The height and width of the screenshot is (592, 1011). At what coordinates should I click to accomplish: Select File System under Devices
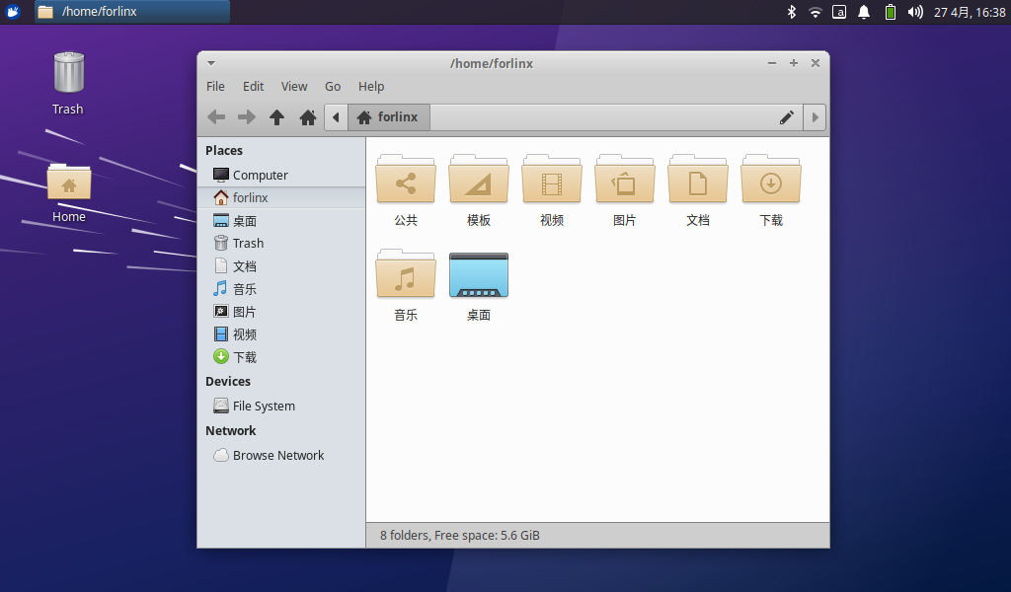pyautogui.click(x=263, y=406)
